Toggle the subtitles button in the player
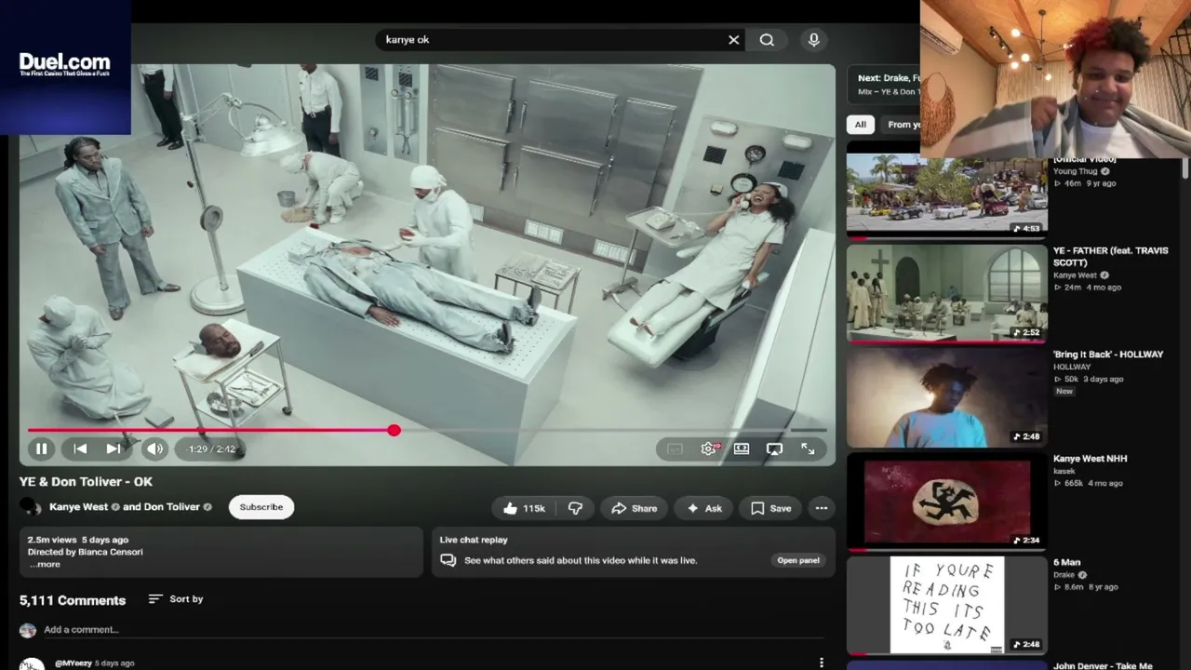The width and height of the screenshot is (1191, 670). coord(675,449)
